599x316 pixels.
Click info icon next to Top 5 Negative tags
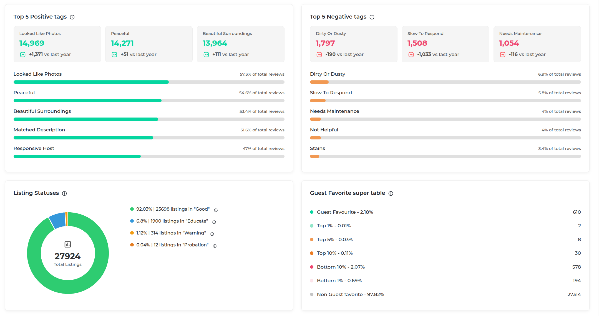pos(372,17)
